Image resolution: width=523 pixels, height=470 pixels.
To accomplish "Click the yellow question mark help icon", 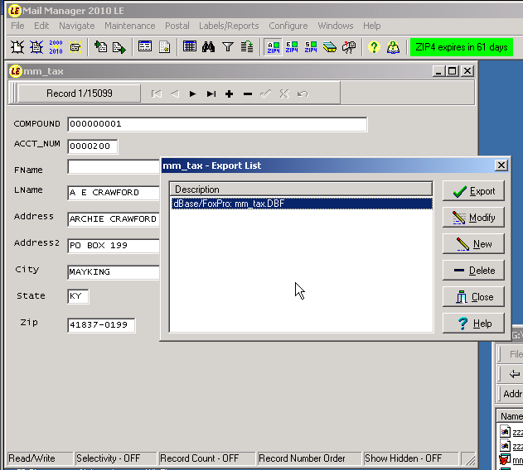I will [374, 47].
